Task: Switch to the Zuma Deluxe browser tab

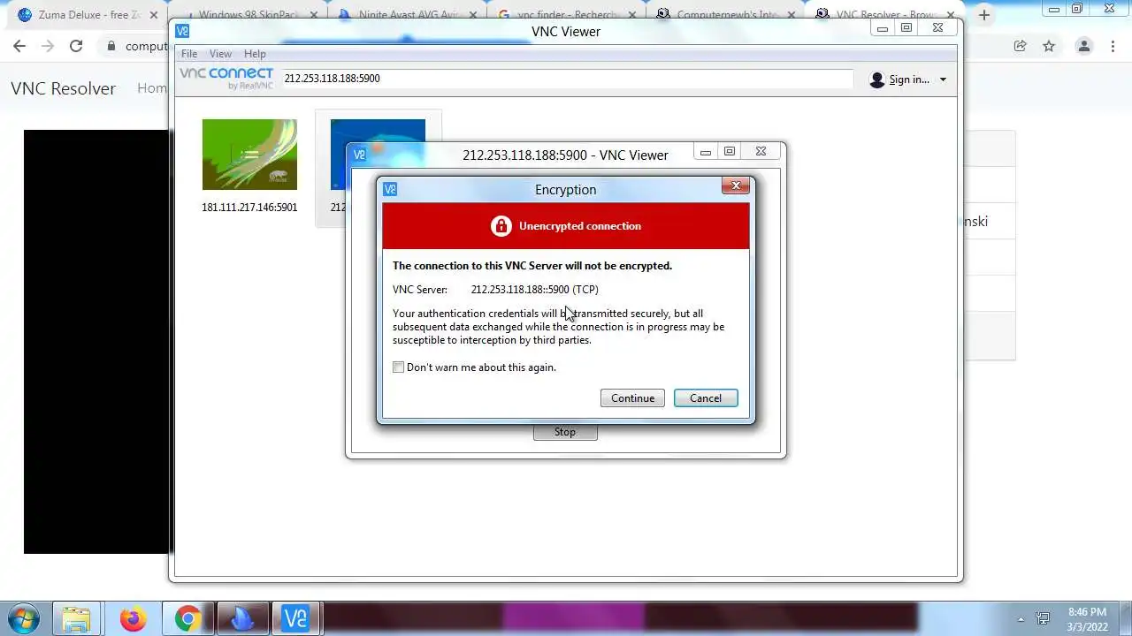Action: [88, 15]
